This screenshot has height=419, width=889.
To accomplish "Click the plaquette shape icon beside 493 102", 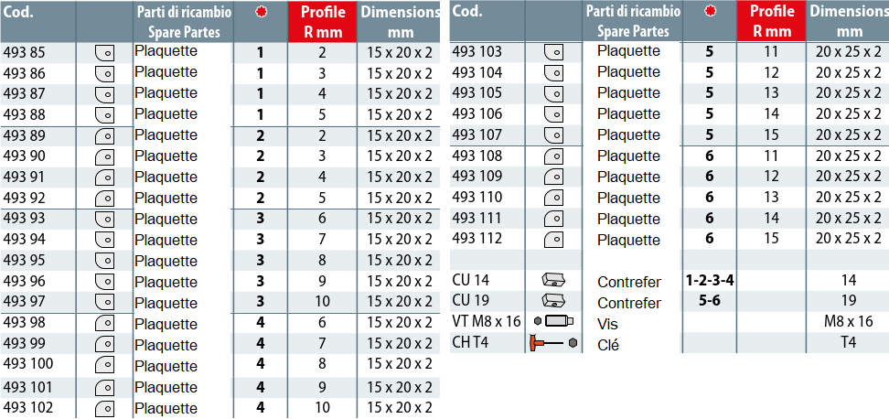I will coord(103,408).
